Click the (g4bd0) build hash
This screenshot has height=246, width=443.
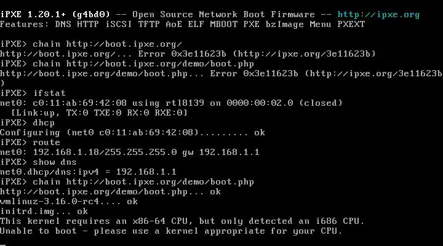point(91,14)
